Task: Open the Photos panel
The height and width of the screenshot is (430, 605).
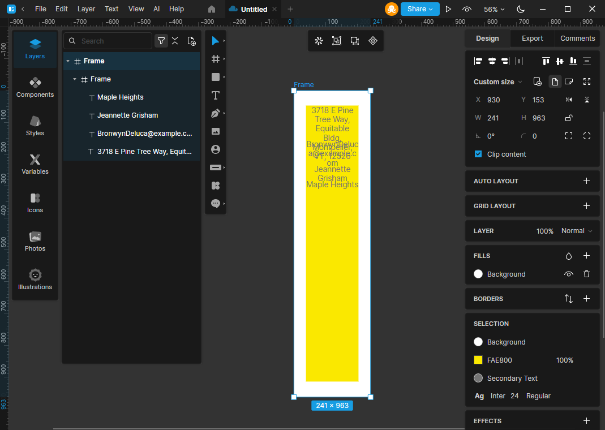Action: pyautogui.click(x=35, y=242)
